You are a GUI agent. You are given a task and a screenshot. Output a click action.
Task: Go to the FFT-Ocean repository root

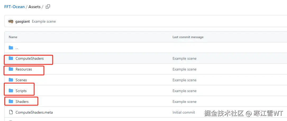click(14, 7)
